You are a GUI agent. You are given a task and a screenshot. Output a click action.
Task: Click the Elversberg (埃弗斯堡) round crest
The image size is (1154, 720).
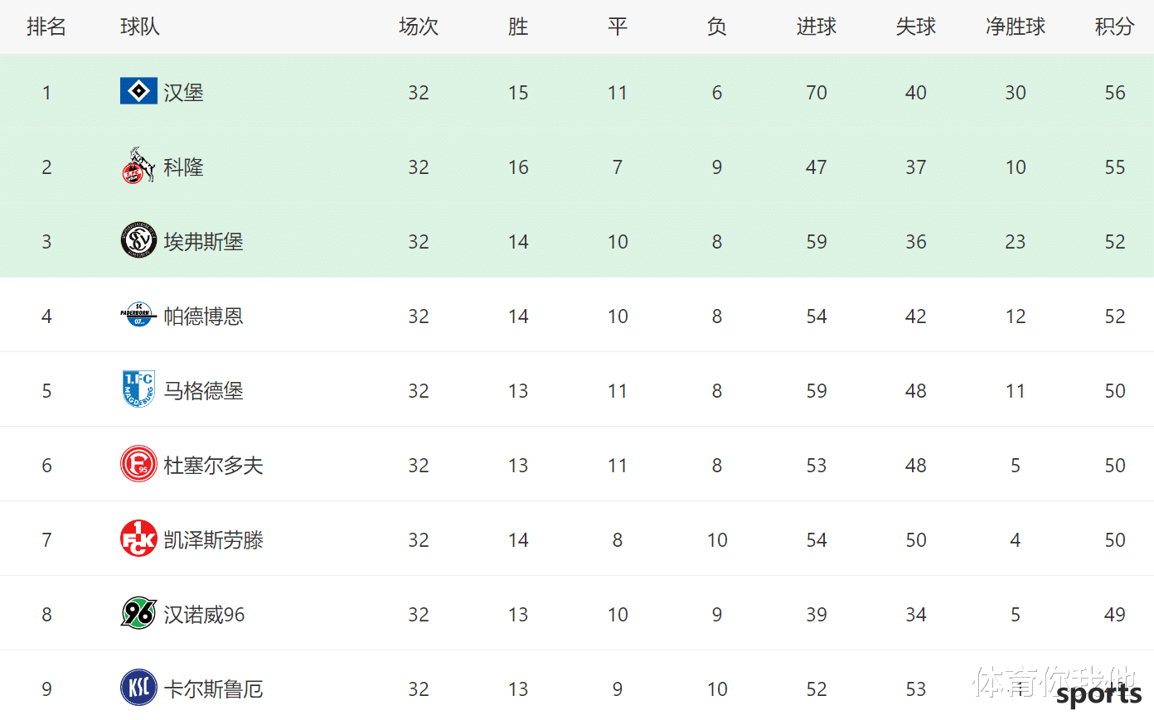click(138, 240)
